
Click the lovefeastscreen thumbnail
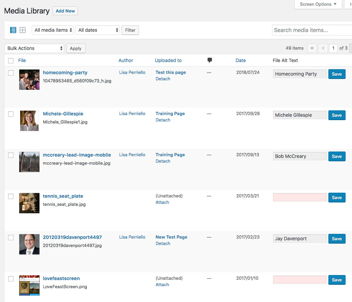(29, 285)
